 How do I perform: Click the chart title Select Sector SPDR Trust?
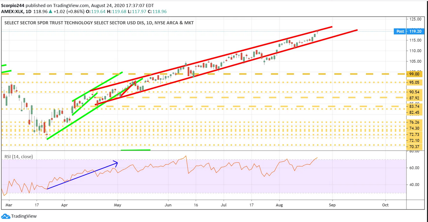tap(99, 23)
